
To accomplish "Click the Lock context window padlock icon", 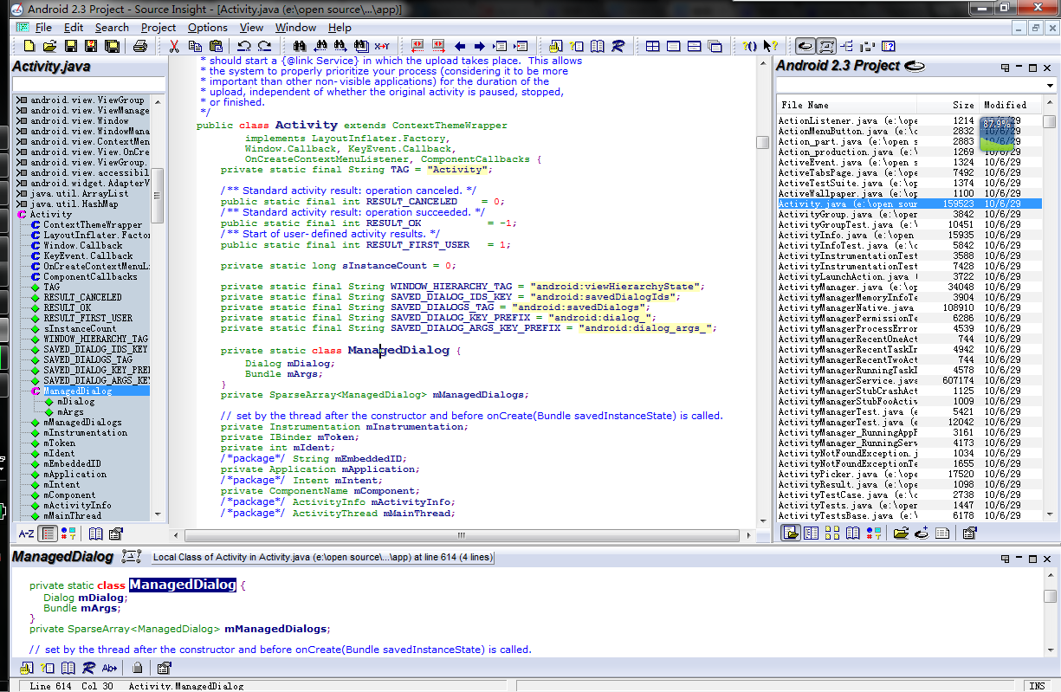I will pyautogui.click(x=137, y=668).
